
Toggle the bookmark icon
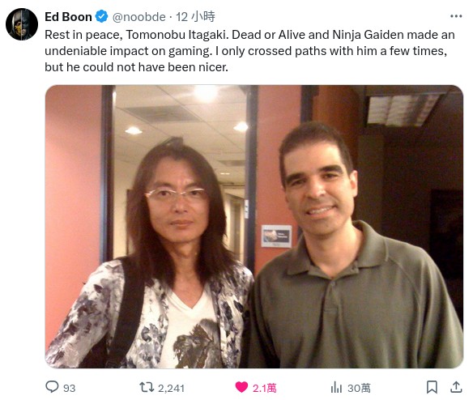[x=432, y=387]
